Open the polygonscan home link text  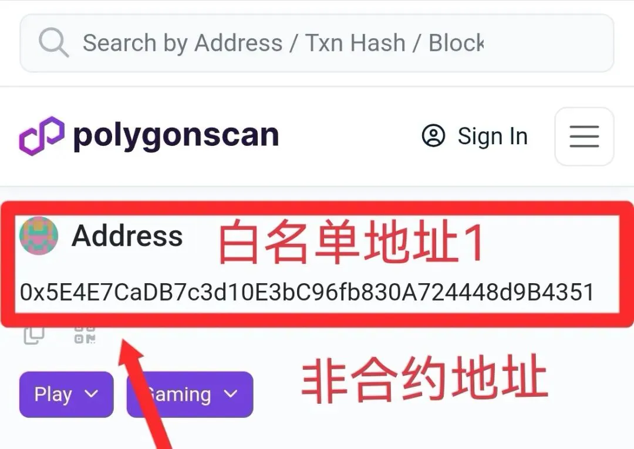point(176,136)
